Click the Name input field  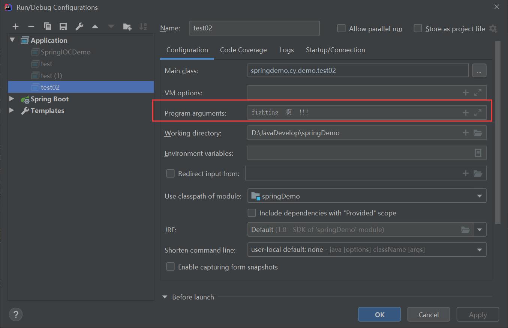(255, 28)
